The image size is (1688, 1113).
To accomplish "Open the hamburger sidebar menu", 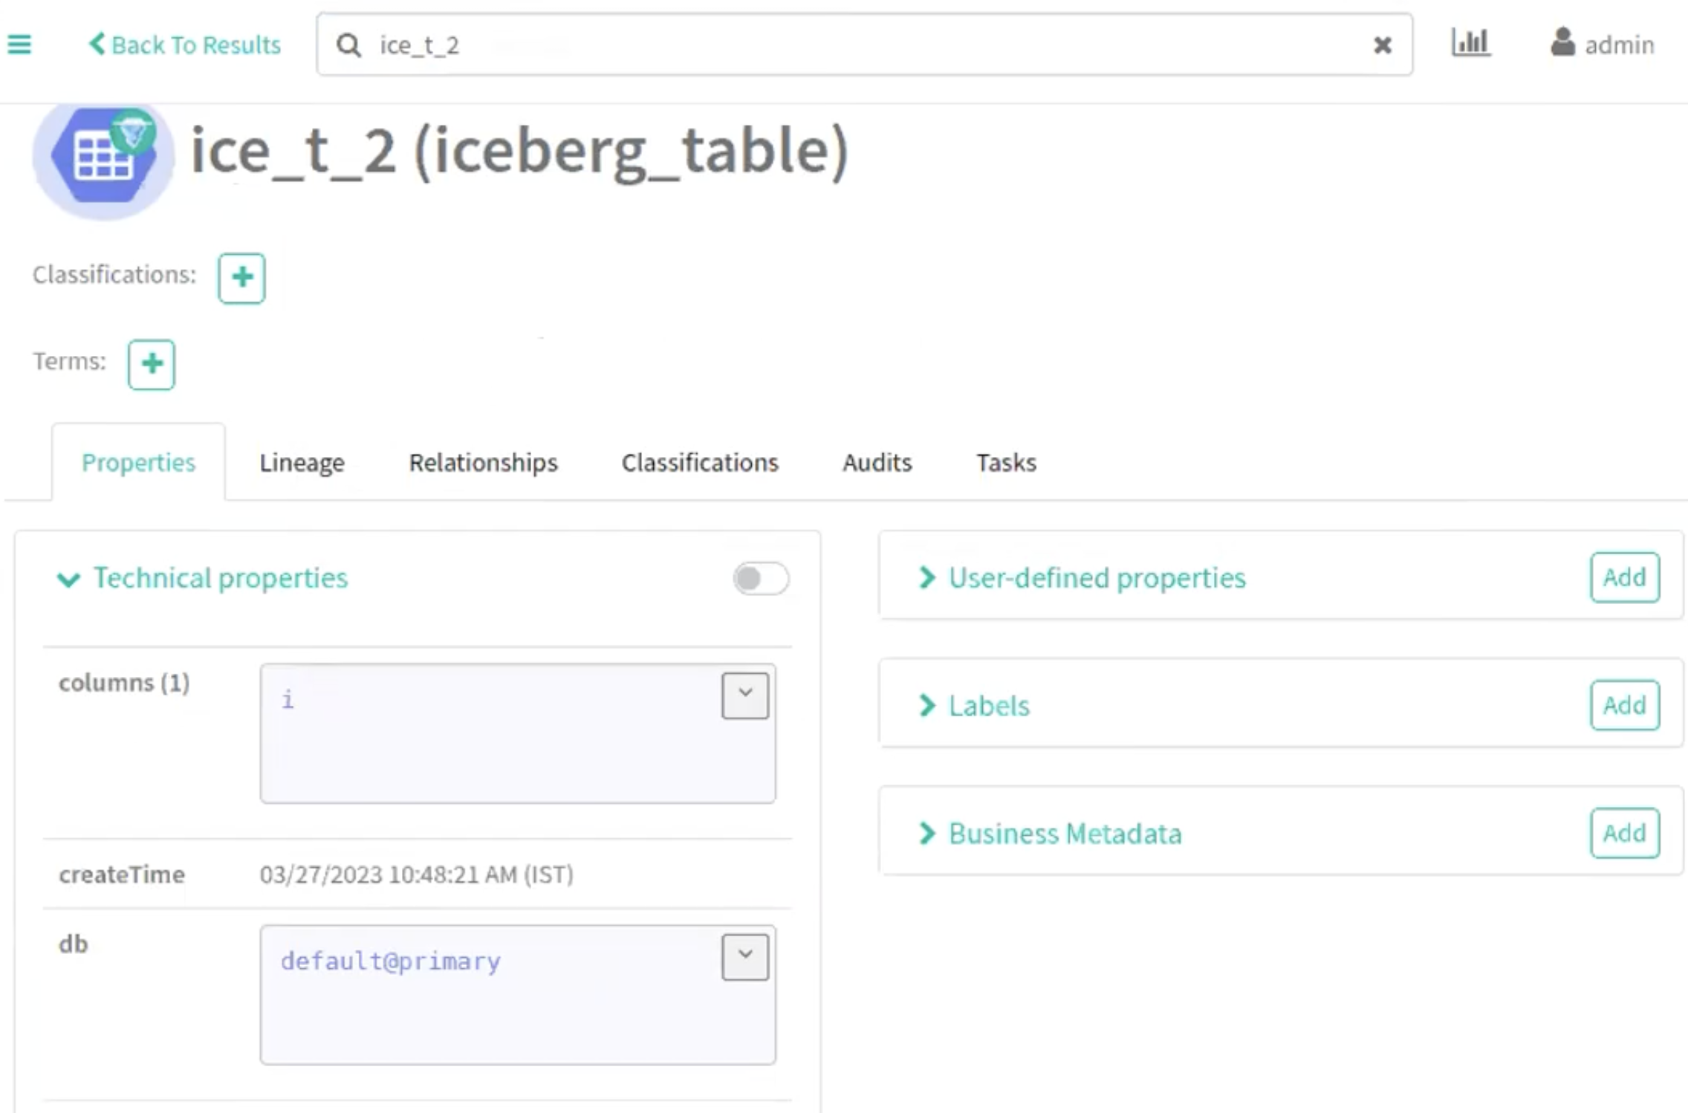I will tap(19, 45).
